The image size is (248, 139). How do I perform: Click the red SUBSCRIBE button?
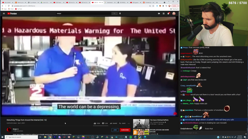coord(125,130)
